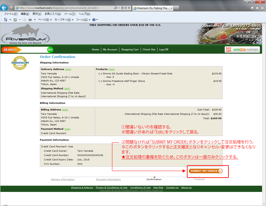
Task: Open ページ(P) dropdown in command bar
Action: [x=45, y=20]
